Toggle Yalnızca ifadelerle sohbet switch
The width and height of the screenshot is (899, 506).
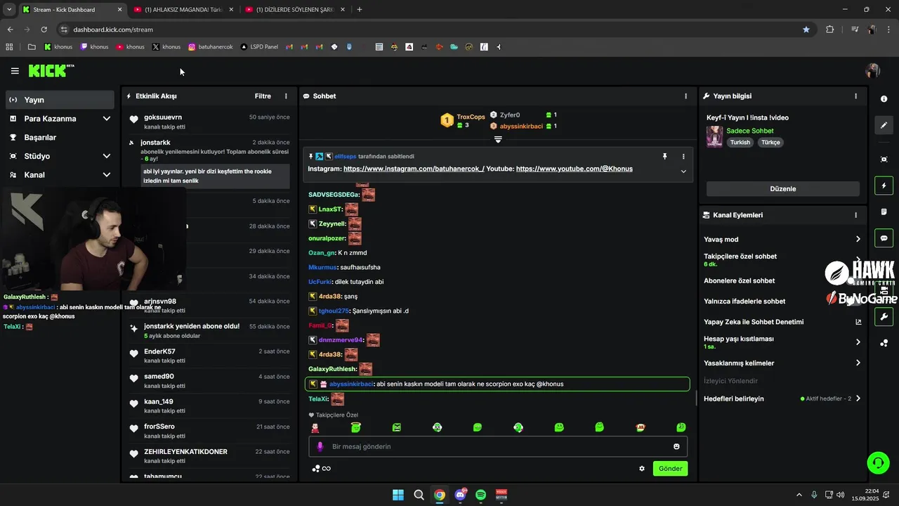(856, 301)
